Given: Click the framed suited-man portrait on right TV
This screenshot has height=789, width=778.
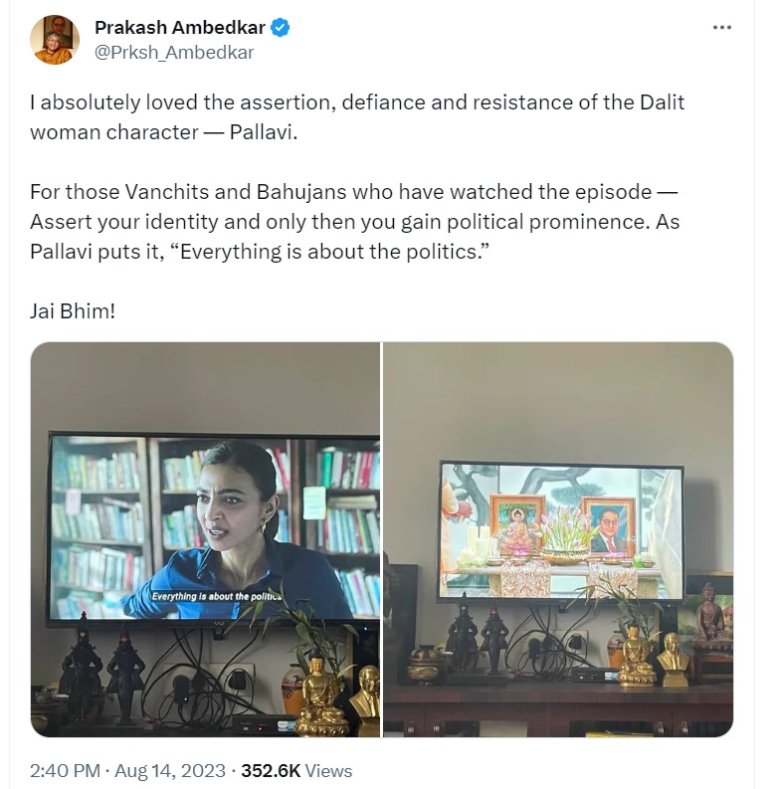Looking at the screenshot, I should [x=608, y=525].
